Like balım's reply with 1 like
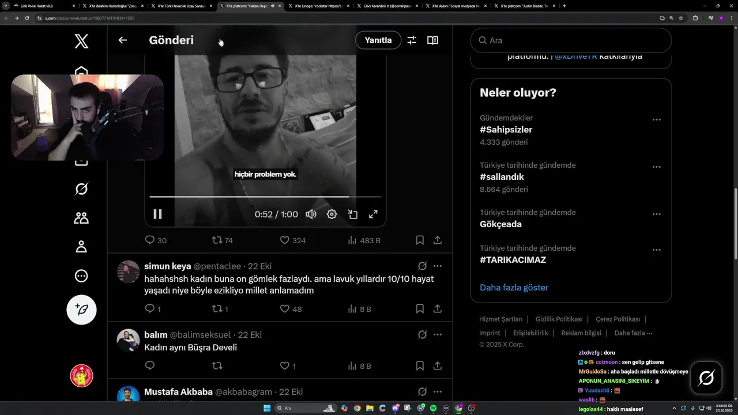Screen dimensions: 738x415 [288, 366]
